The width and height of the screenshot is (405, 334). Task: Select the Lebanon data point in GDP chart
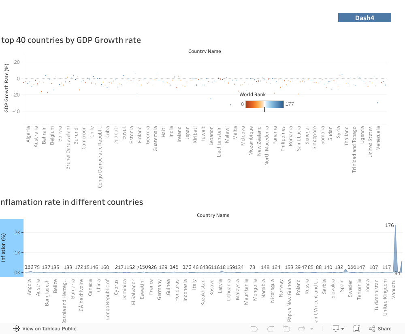(211, 99)
